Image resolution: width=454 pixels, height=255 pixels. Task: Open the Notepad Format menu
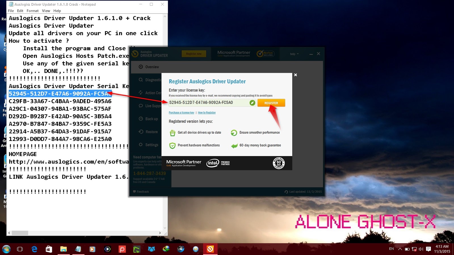pyautogui.click(x=33, y=11)
